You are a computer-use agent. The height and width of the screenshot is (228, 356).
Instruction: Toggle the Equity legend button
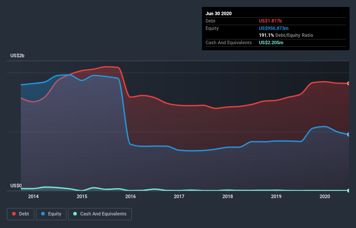coord(51,214)
